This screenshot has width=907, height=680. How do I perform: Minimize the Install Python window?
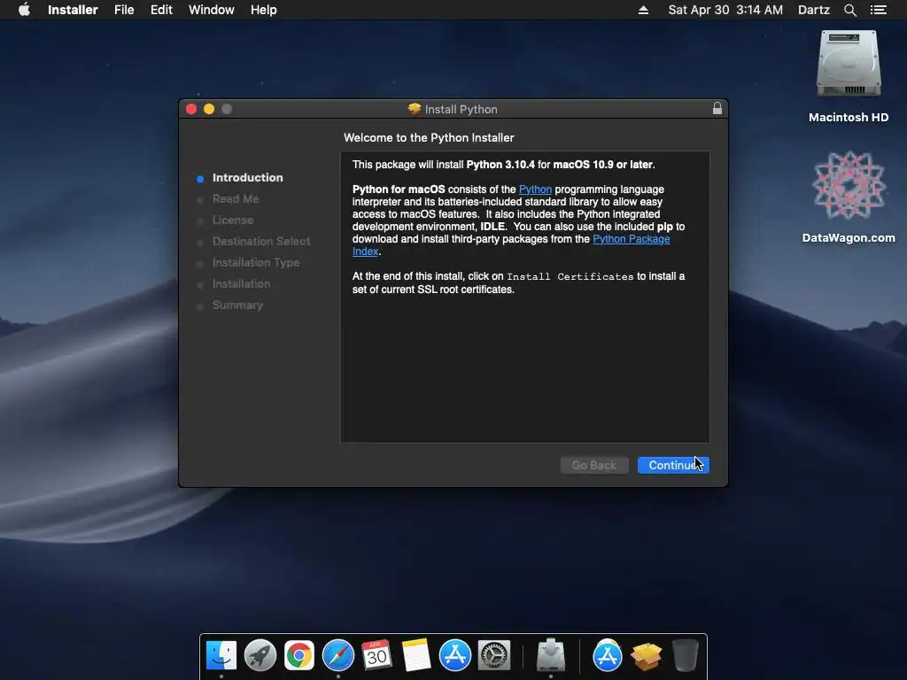209,109
